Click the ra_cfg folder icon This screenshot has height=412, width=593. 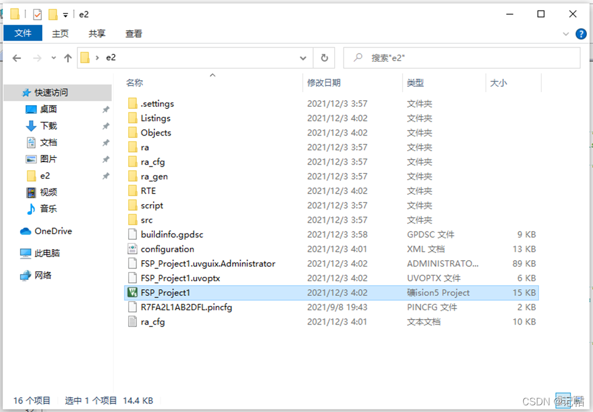tap(133, 162)
